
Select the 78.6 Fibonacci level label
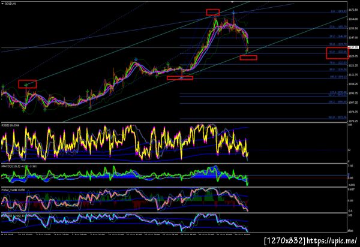(x=338, y=62)
